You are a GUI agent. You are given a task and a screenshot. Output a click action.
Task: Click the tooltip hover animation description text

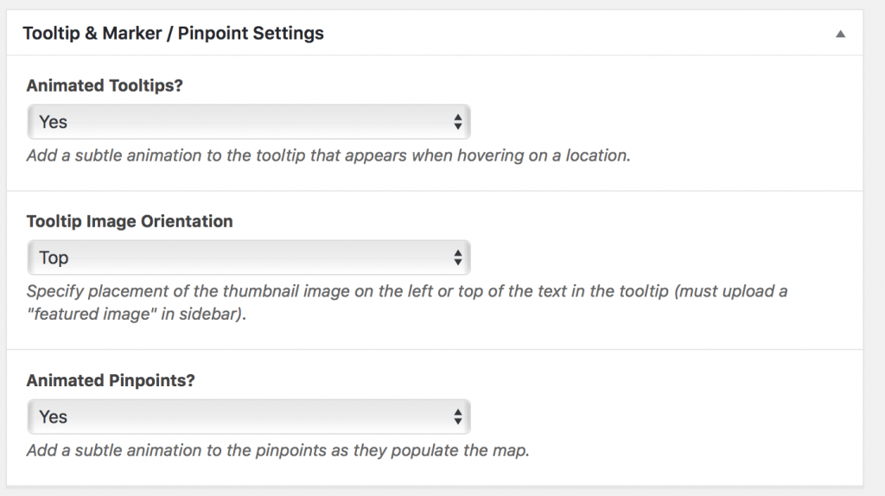pyautogui.click(x=328, y=156)
